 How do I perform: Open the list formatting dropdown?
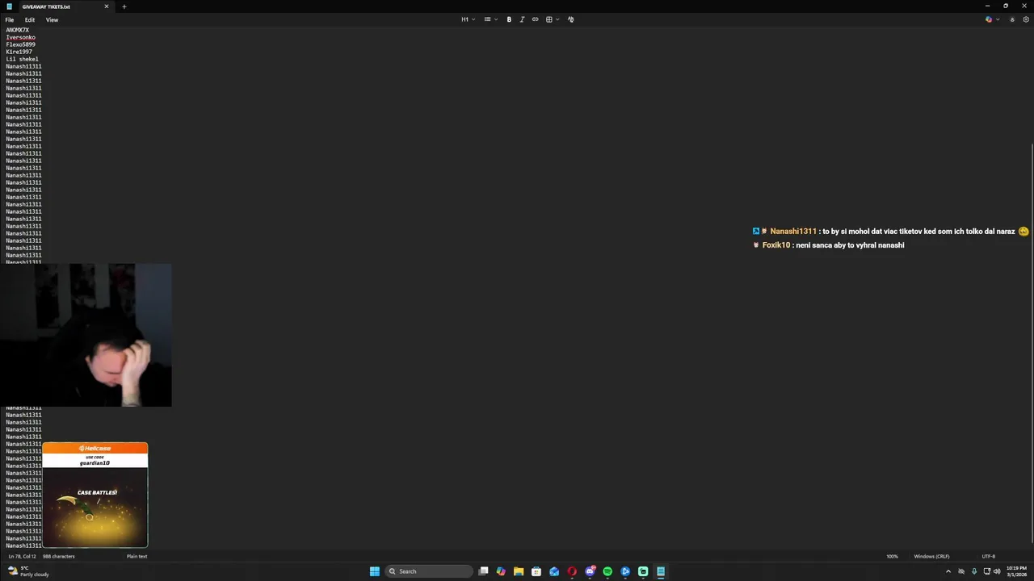pyautogui.click(x=490, y=19)
